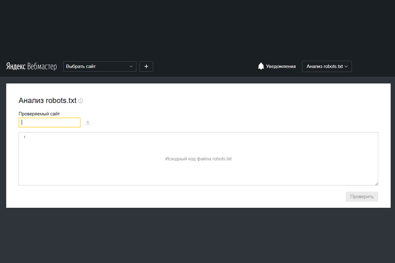Click the Проверяемый сайт field label
This screenshot has height=263, width=395.
(x=39, y=114)
